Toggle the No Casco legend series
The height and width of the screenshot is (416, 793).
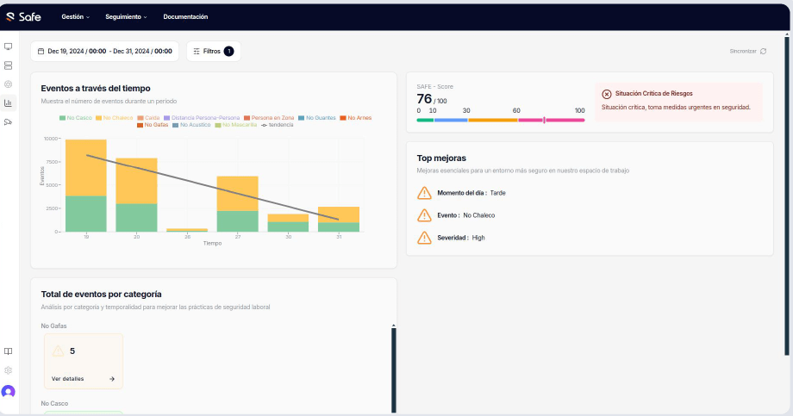(76, 117)
